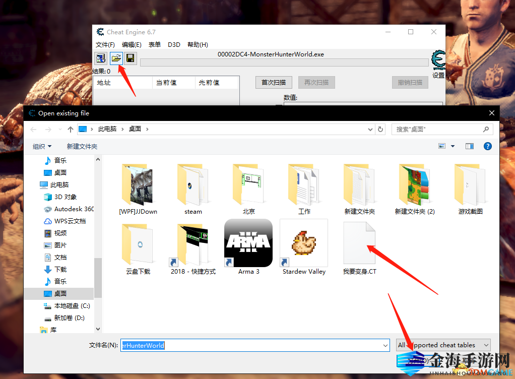The image size is (515, 379).
Task: Select 本地磁盘 (C:) in the sidebar
Action: 67,306
